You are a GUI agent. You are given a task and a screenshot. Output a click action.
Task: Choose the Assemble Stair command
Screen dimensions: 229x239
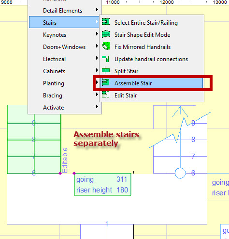(152, 83)
